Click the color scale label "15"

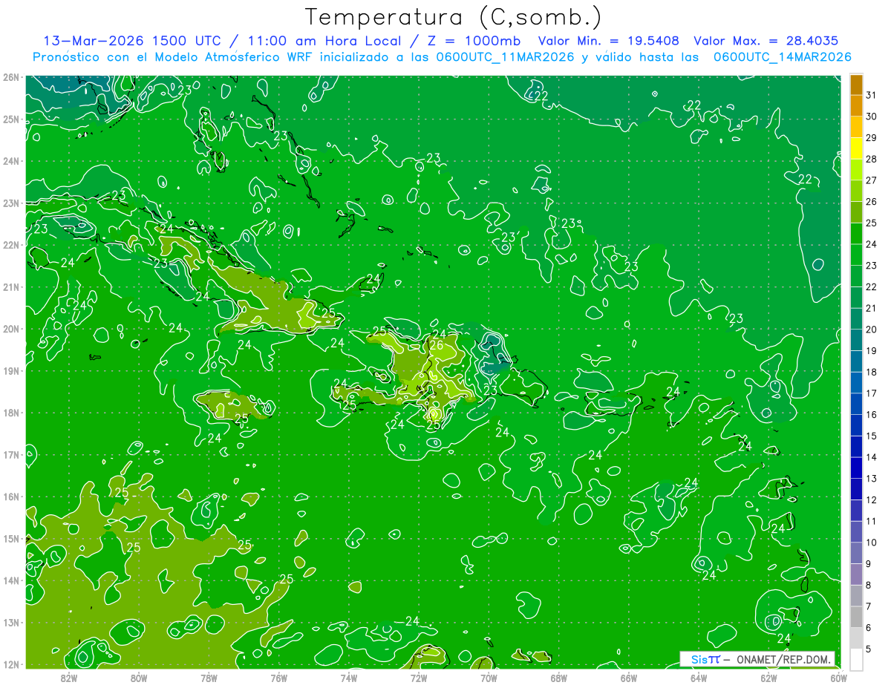point(872,436)
